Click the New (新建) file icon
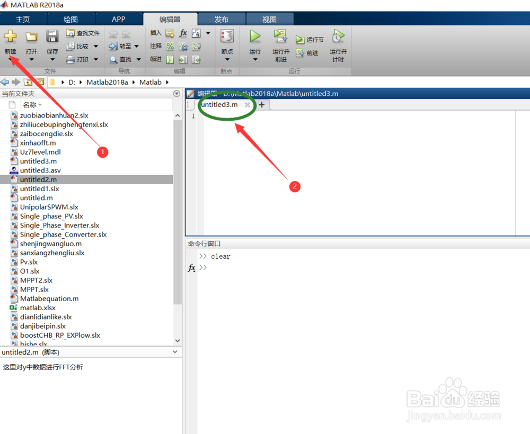Image resolution: width=530 pixels, height=434 pixels. 11,36
